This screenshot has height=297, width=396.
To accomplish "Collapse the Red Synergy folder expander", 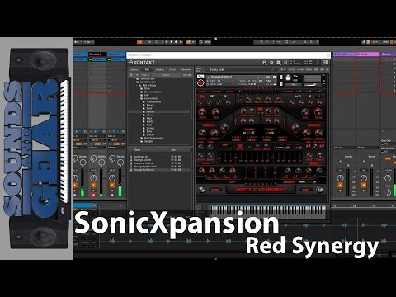I will pos(137,85).
